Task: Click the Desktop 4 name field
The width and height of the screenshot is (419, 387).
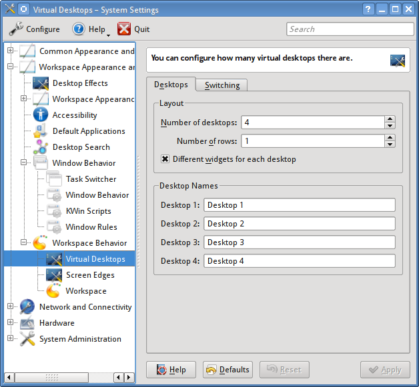Action: (x=300, y=261)
